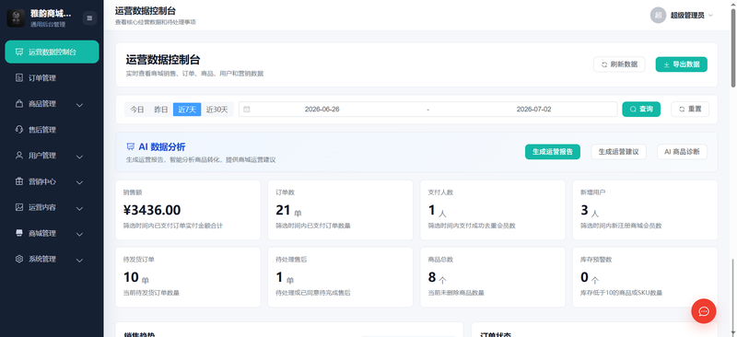This screenshot has height=337, width=737.
Task: Click the 商城管理 shop icon
Action: pos(18,233)
